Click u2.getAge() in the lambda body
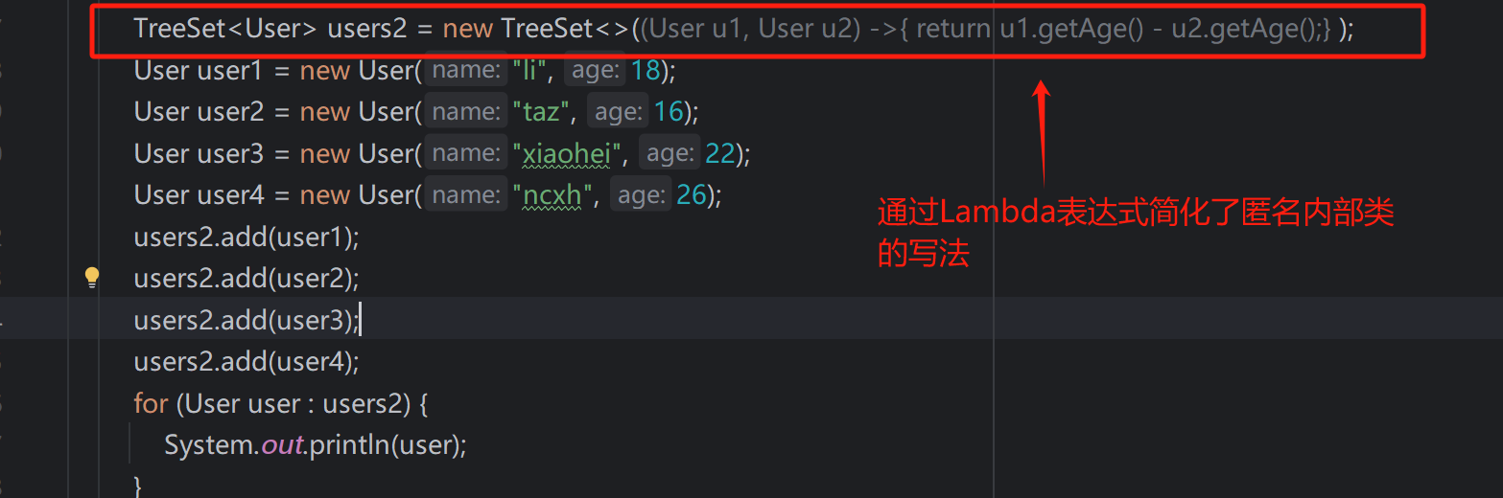 tap(1245, 29)
